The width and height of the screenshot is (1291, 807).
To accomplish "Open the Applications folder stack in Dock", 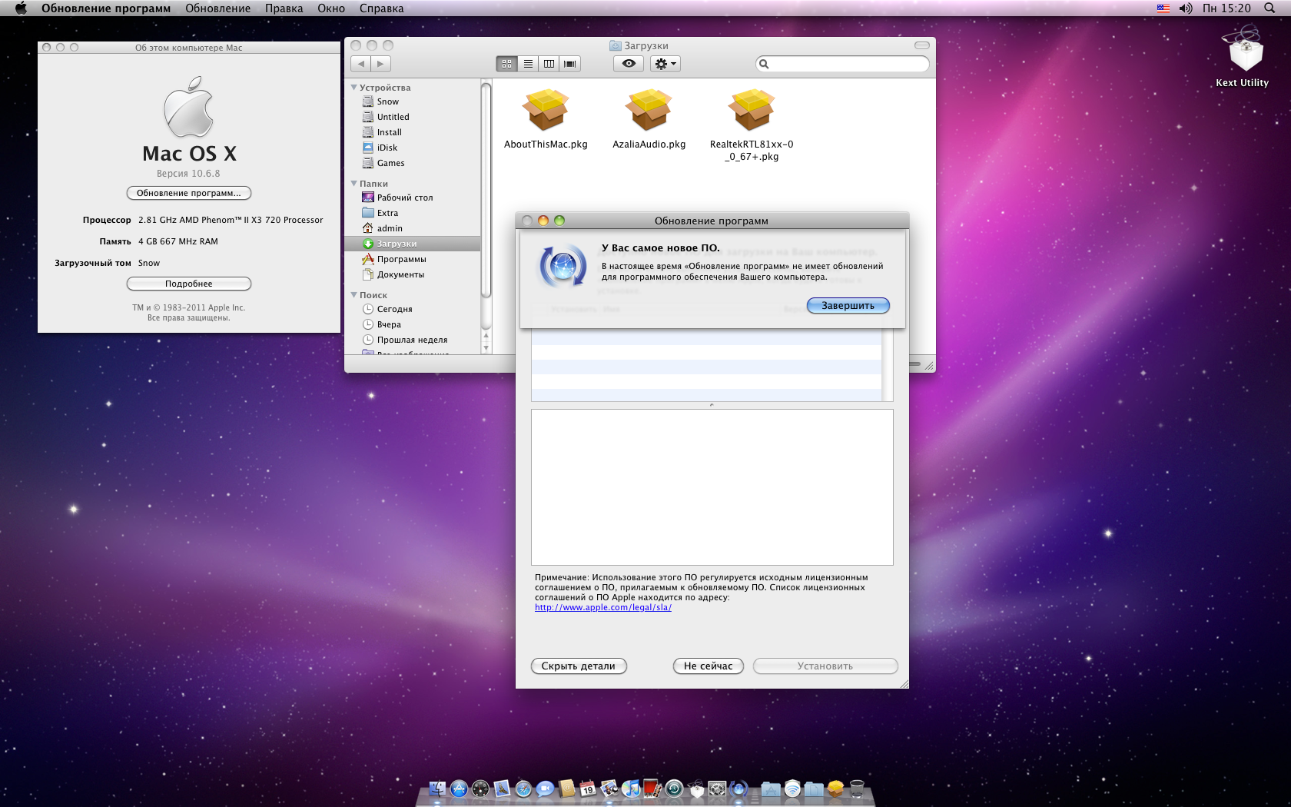I will [x=771, y=789].
